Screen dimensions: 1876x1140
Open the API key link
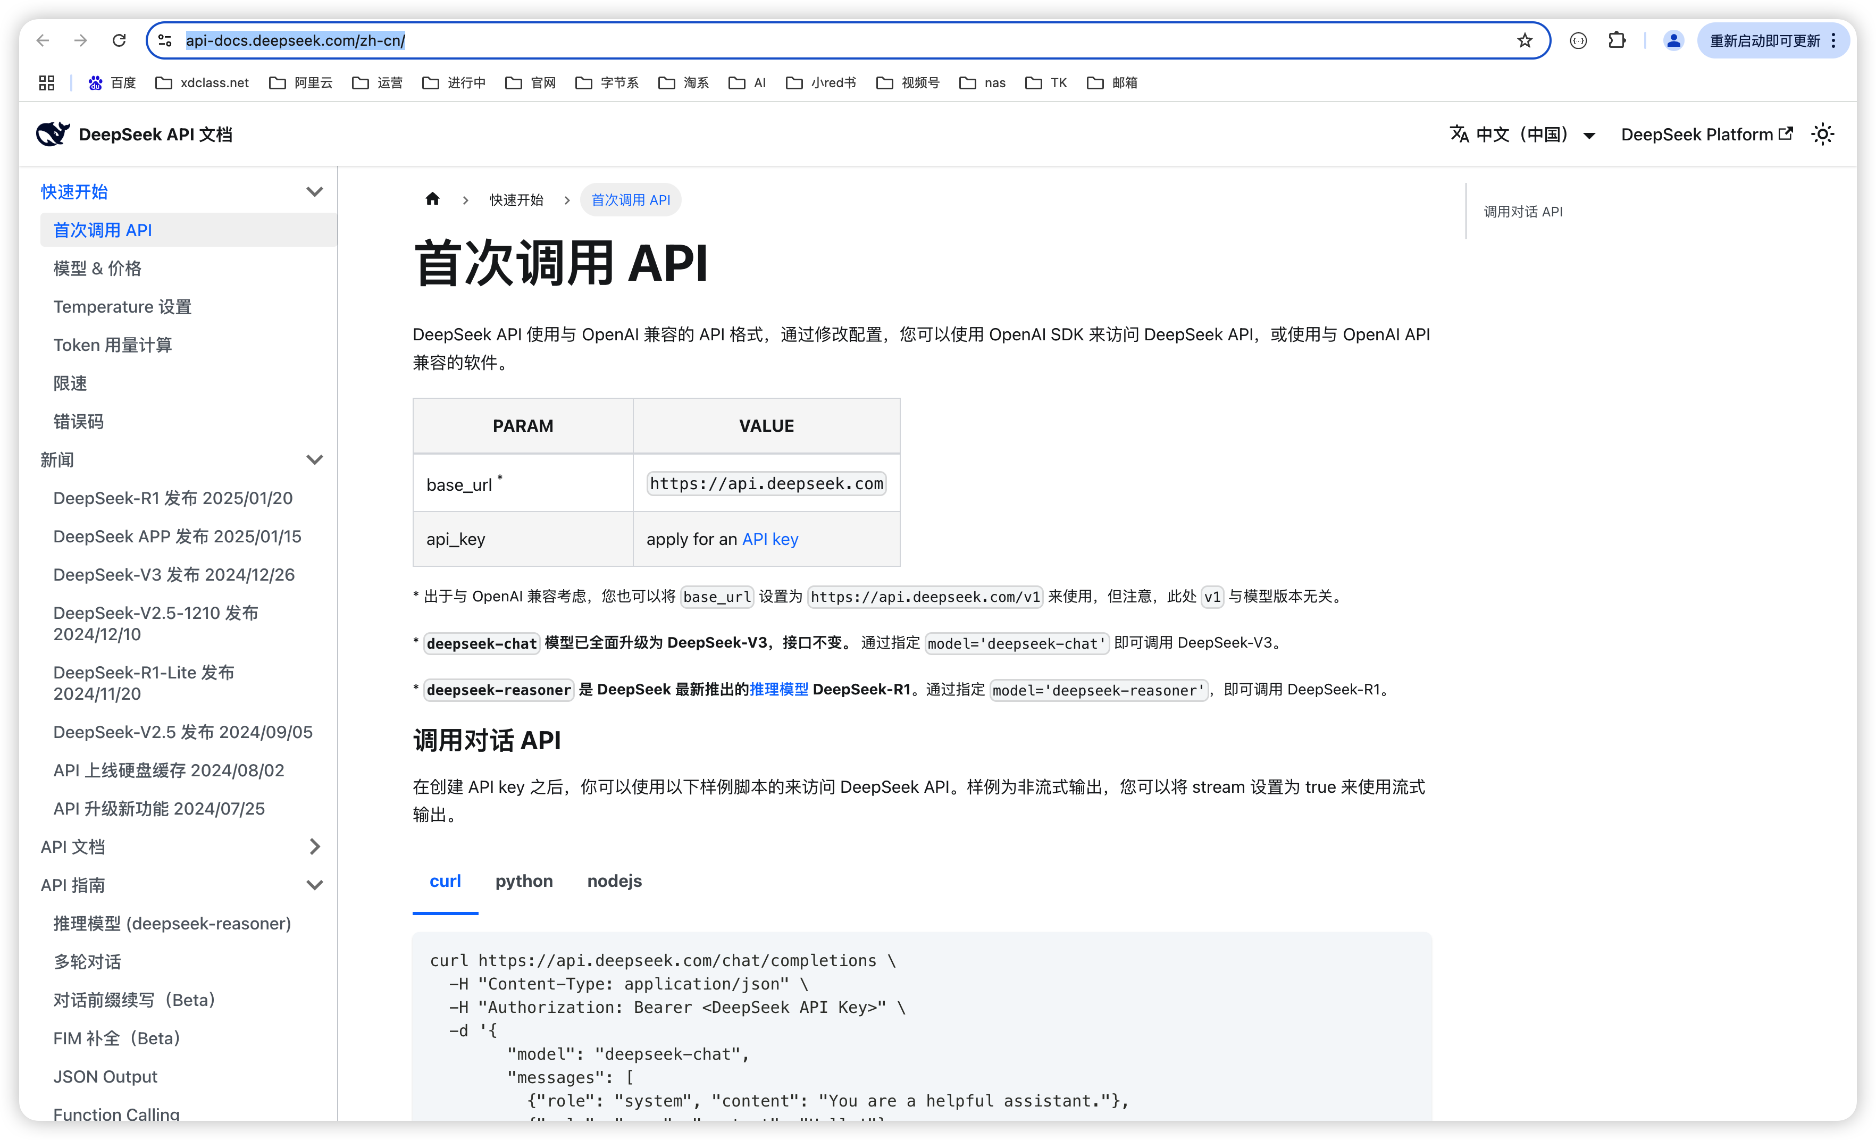pos(770,539)
